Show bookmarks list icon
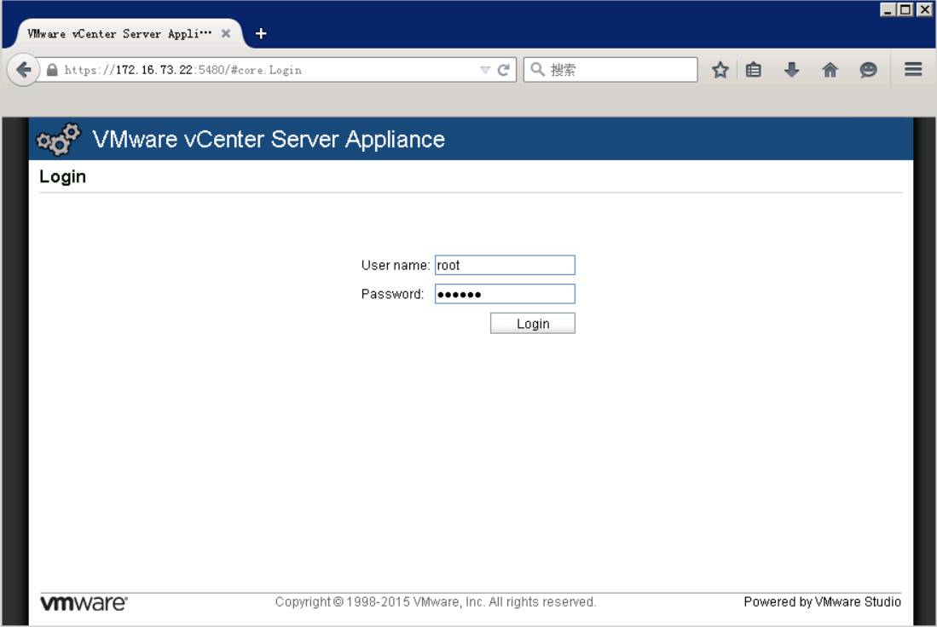Image resolution: width=937 pixels, height=627 pixels. (754, 70)
